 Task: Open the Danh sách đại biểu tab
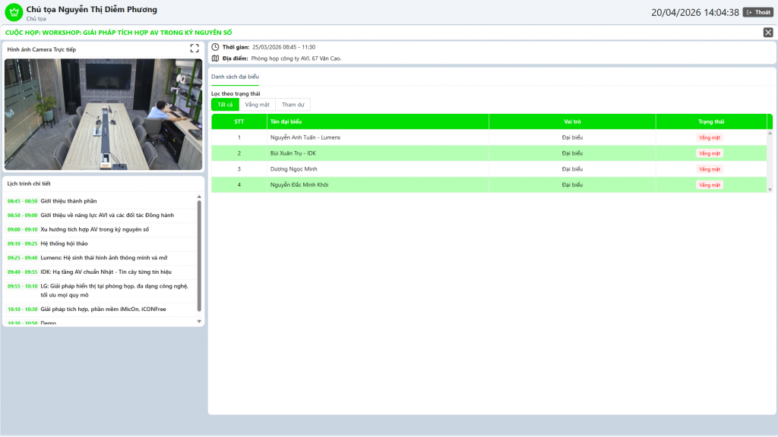click(235, 77)
